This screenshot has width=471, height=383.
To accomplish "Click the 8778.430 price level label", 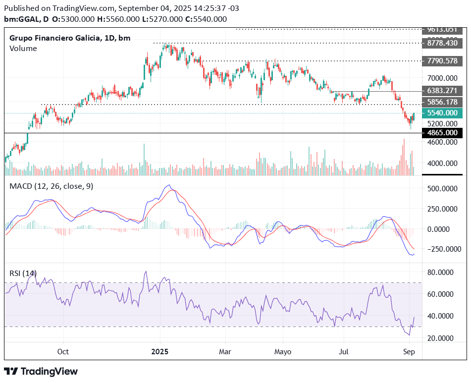I will click(x=442, y=43).
